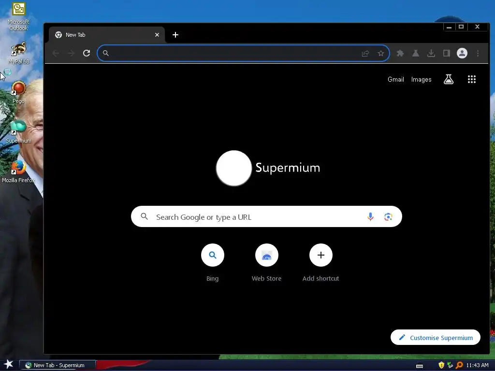Screen dimensions: 495x371
Task: Open a new tab with the plus button
Action: pos(175,35)
